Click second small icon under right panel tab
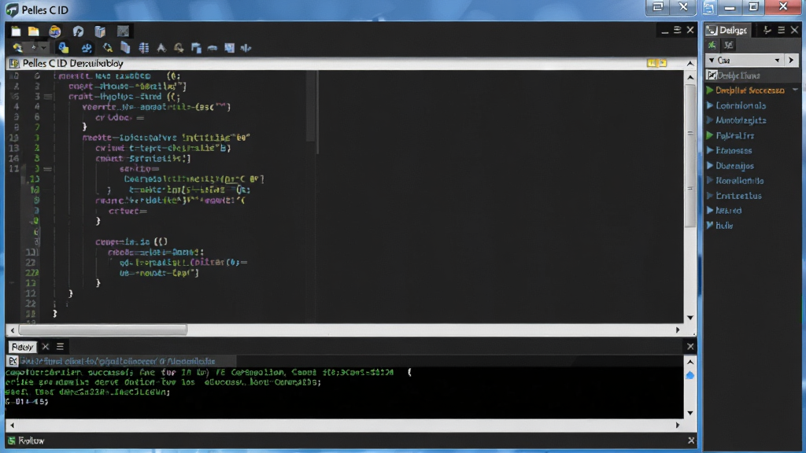The image size is (806, 453). coord(728,45)
